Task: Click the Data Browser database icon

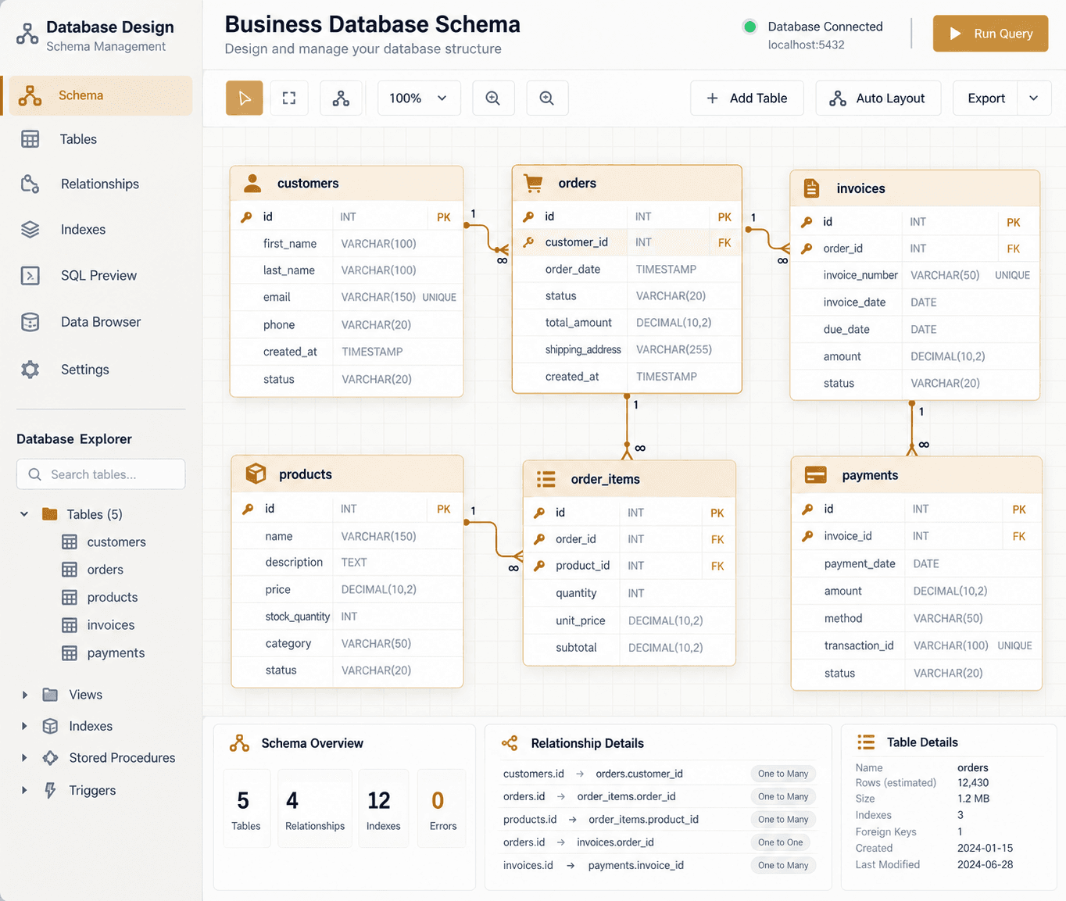Action: tap(30, 322)
